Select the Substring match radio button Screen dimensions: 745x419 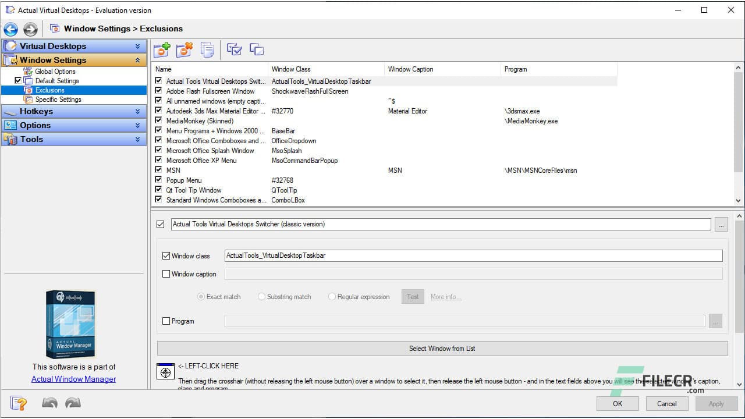(261, 296)
